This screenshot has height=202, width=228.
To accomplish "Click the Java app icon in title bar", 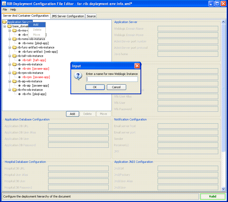I will pos(4,4).
